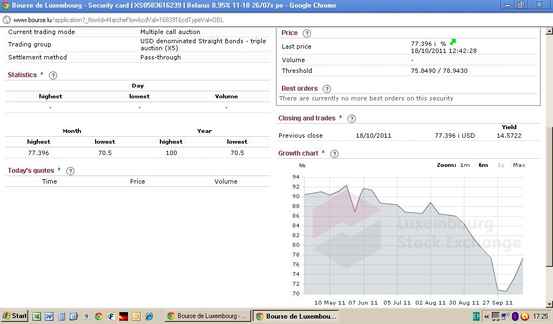This screenshot has height=324, width=553.
Task: Click the browser address bar URL
Action: coord(118,20)
